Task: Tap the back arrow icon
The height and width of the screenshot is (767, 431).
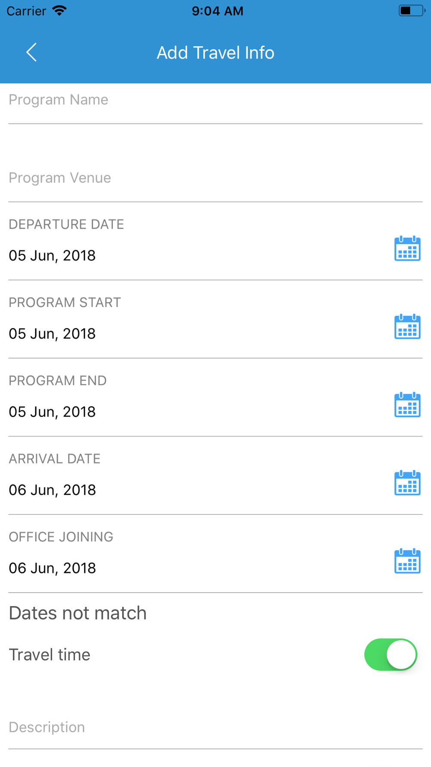Action: 31,53
